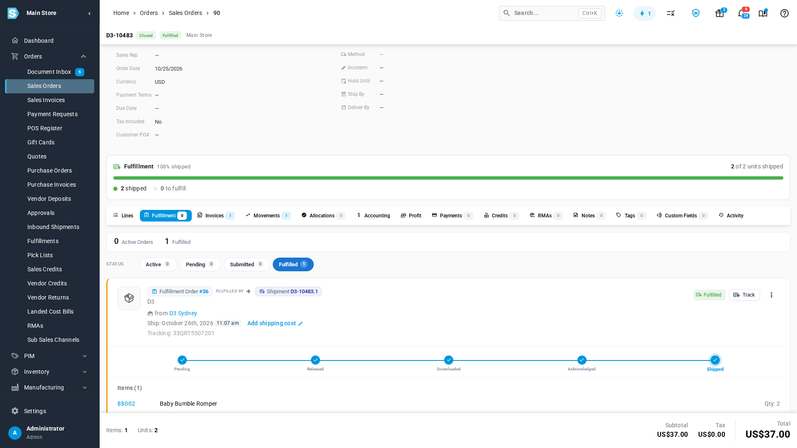
Task: Click the pencil edit icon beside shipping cost
Action: point(301,324)
